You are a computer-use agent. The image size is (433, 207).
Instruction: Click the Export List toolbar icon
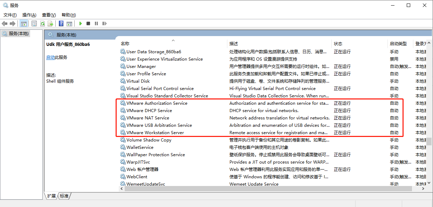tap(50, 23)
